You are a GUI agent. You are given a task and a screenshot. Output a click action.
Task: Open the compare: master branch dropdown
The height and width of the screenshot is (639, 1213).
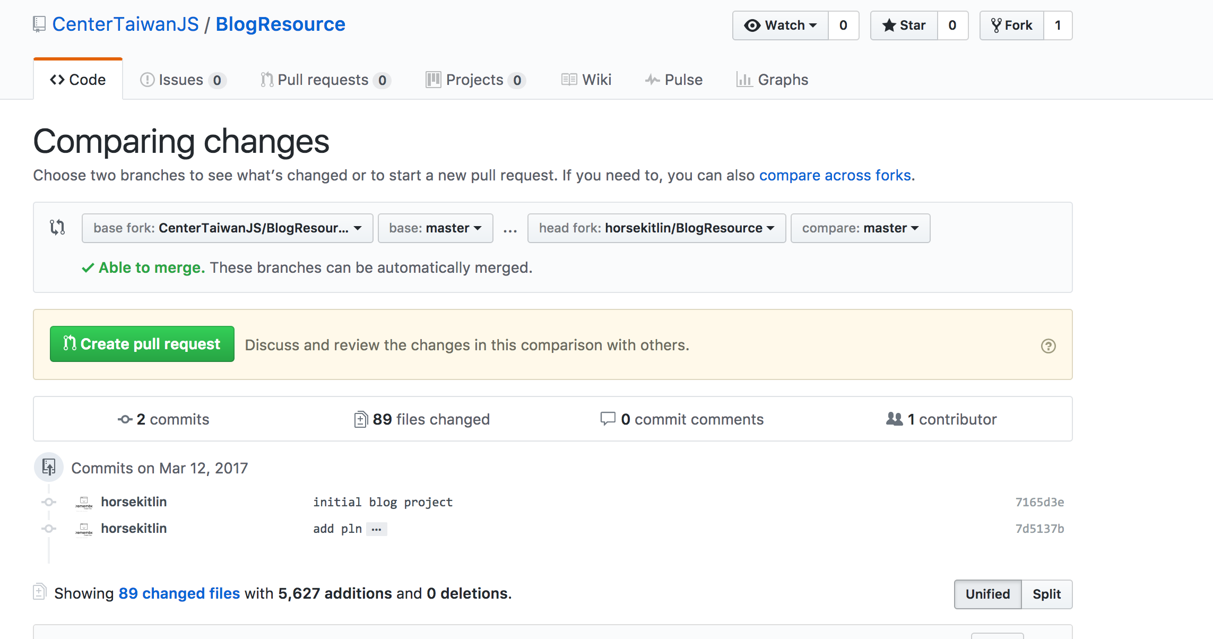[860, 228]
